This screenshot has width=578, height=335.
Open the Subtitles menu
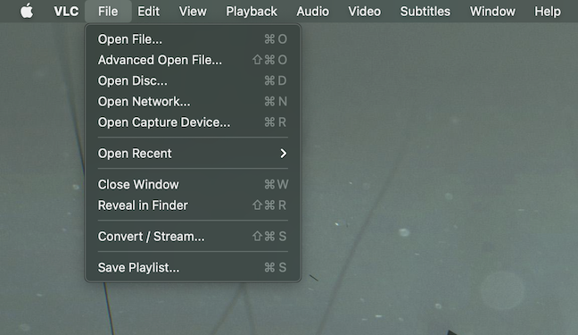pos(425,11)
